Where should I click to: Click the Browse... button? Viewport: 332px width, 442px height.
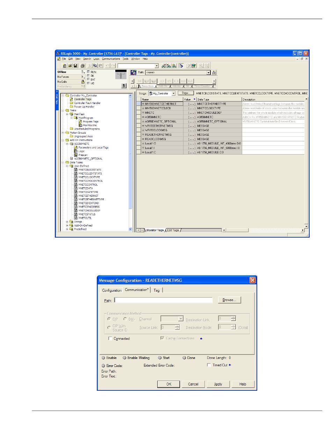point(229,300)
